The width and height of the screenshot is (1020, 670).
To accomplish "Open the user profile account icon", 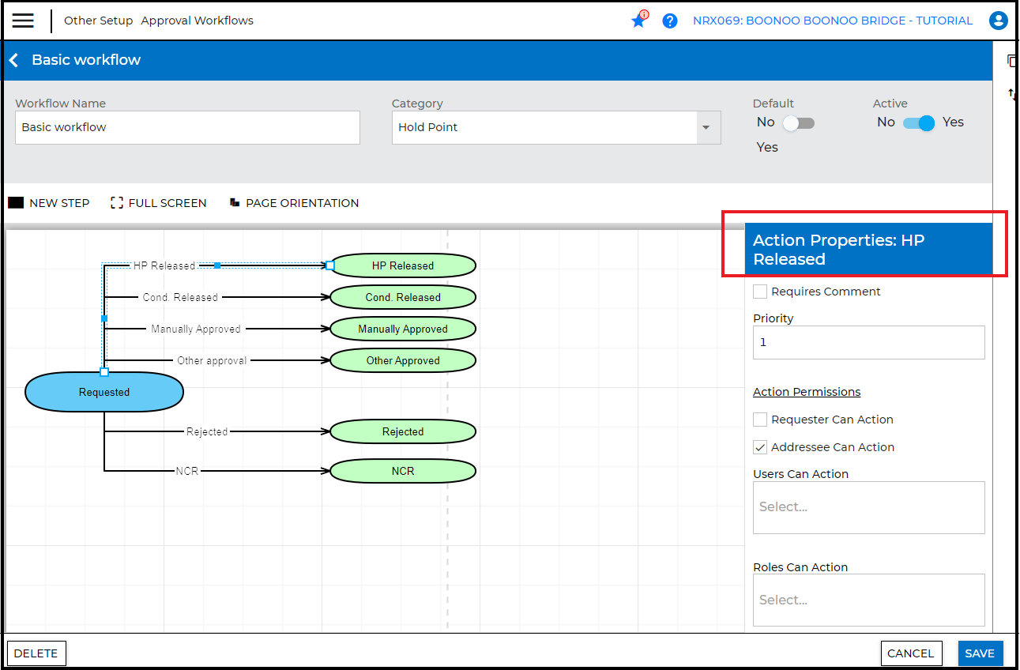I will coord(999,21).
